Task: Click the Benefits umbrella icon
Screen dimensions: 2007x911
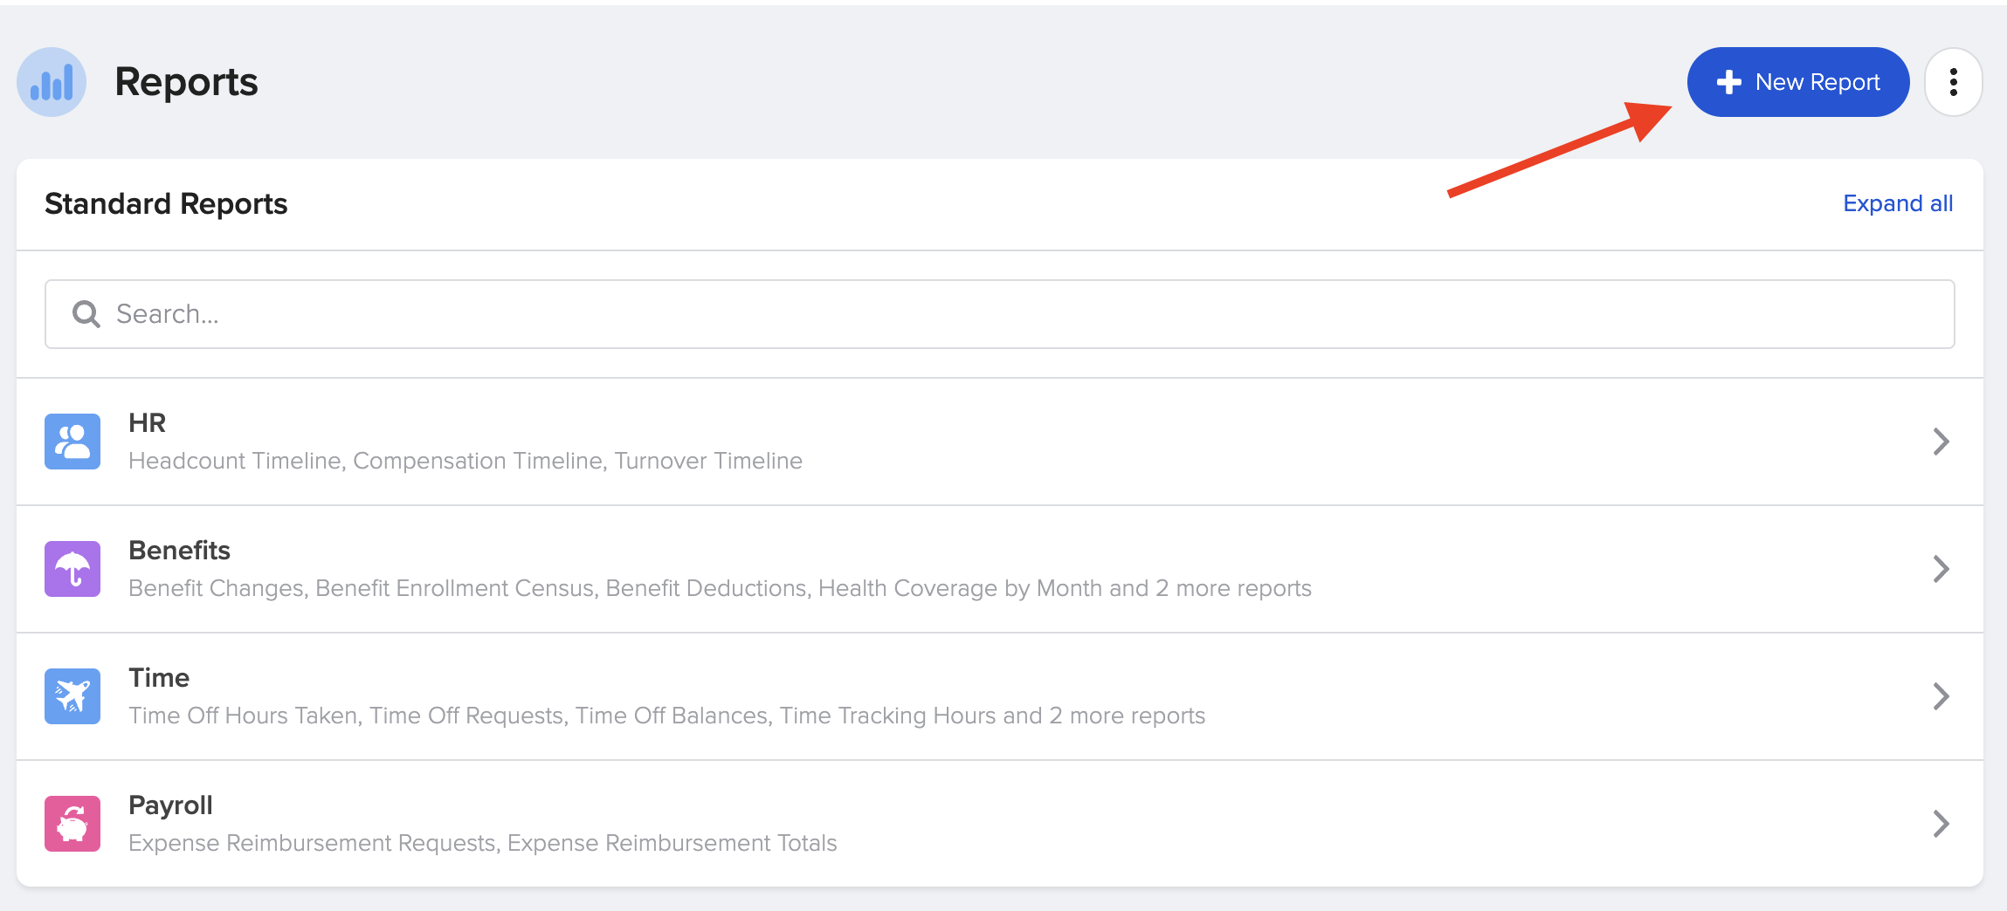Action: click(x=72, y=569)
